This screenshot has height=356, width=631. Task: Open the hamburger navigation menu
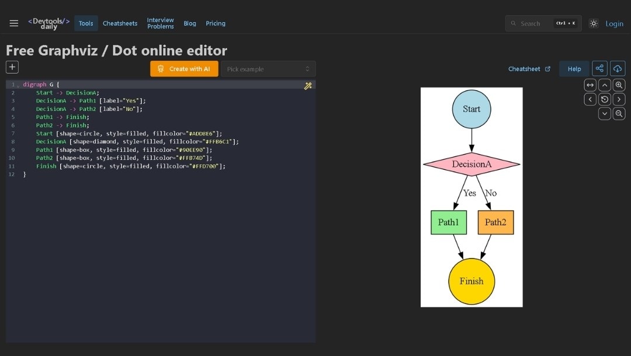coord(13,23)
